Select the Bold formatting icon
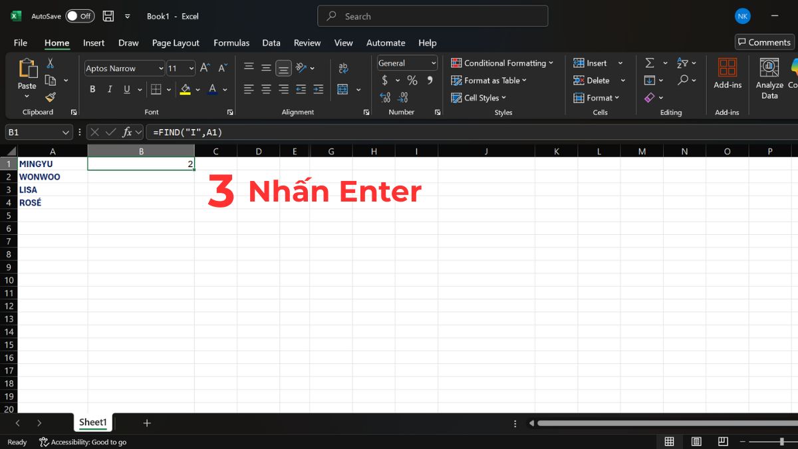Viewport: 798px width, 449px height. coord(92,88)
